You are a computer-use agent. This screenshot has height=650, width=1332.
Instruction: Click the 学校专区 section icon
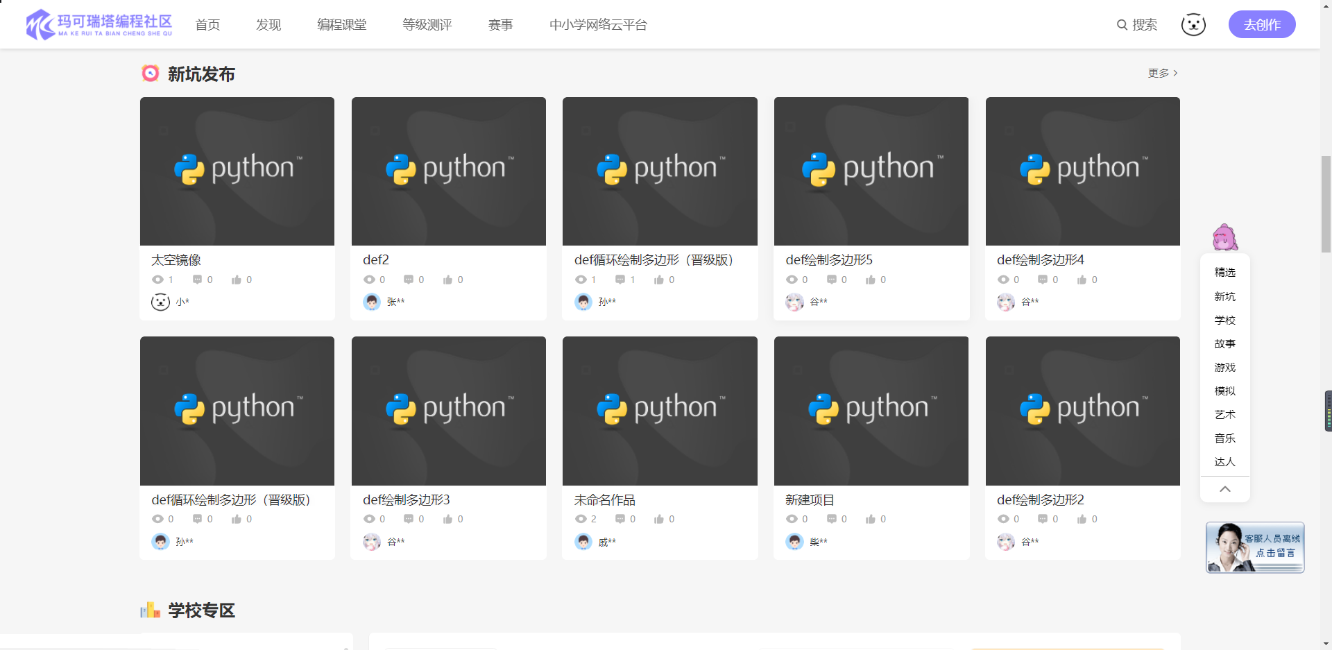151,610
